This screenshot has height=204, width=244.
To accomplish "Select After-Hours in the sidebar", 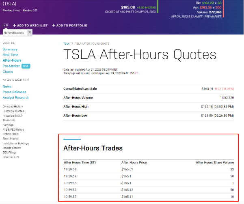I will coord(12,60).
